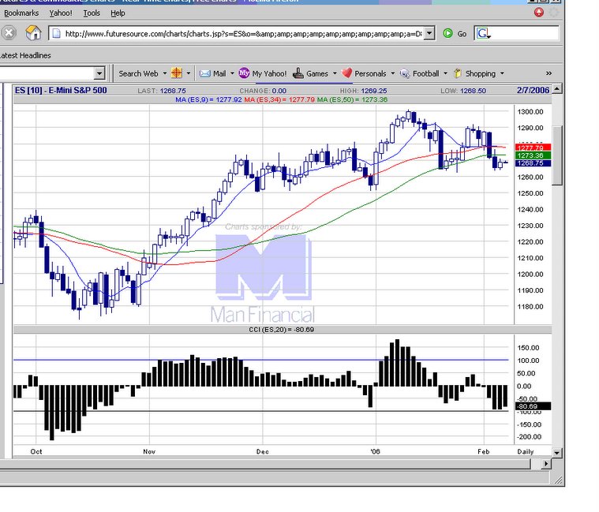This screenshot has height=512, width=599.
Task: Open the Bookmarks menu
Action: tap(21, 13)
